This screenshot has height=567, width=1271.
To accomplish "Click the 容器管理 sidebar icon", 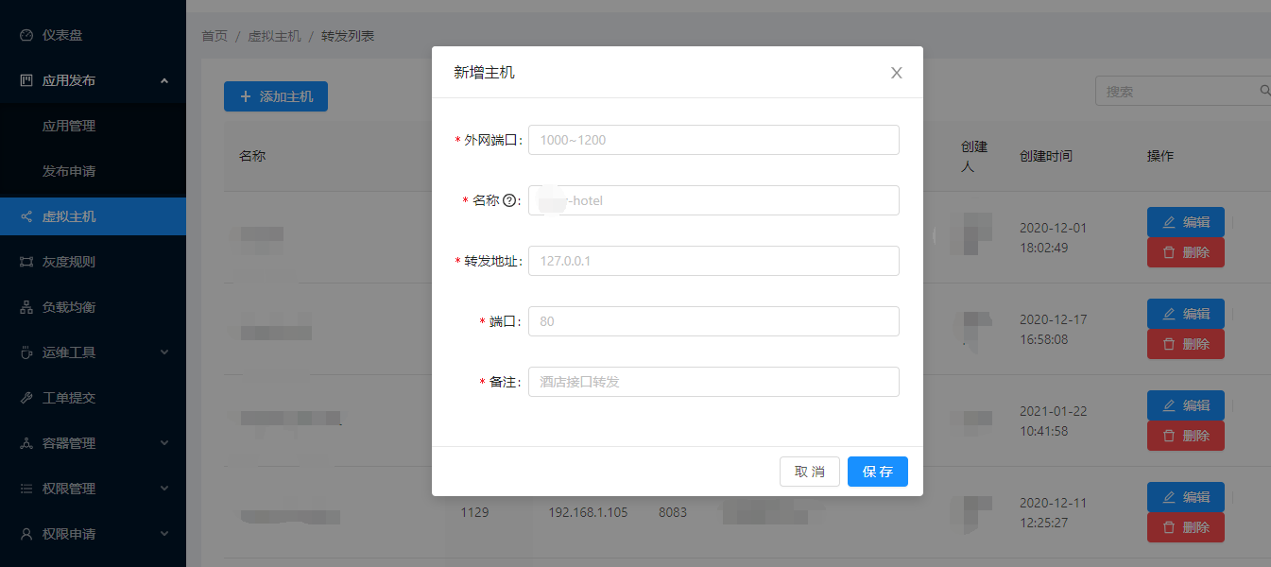I will click(26, 443).
